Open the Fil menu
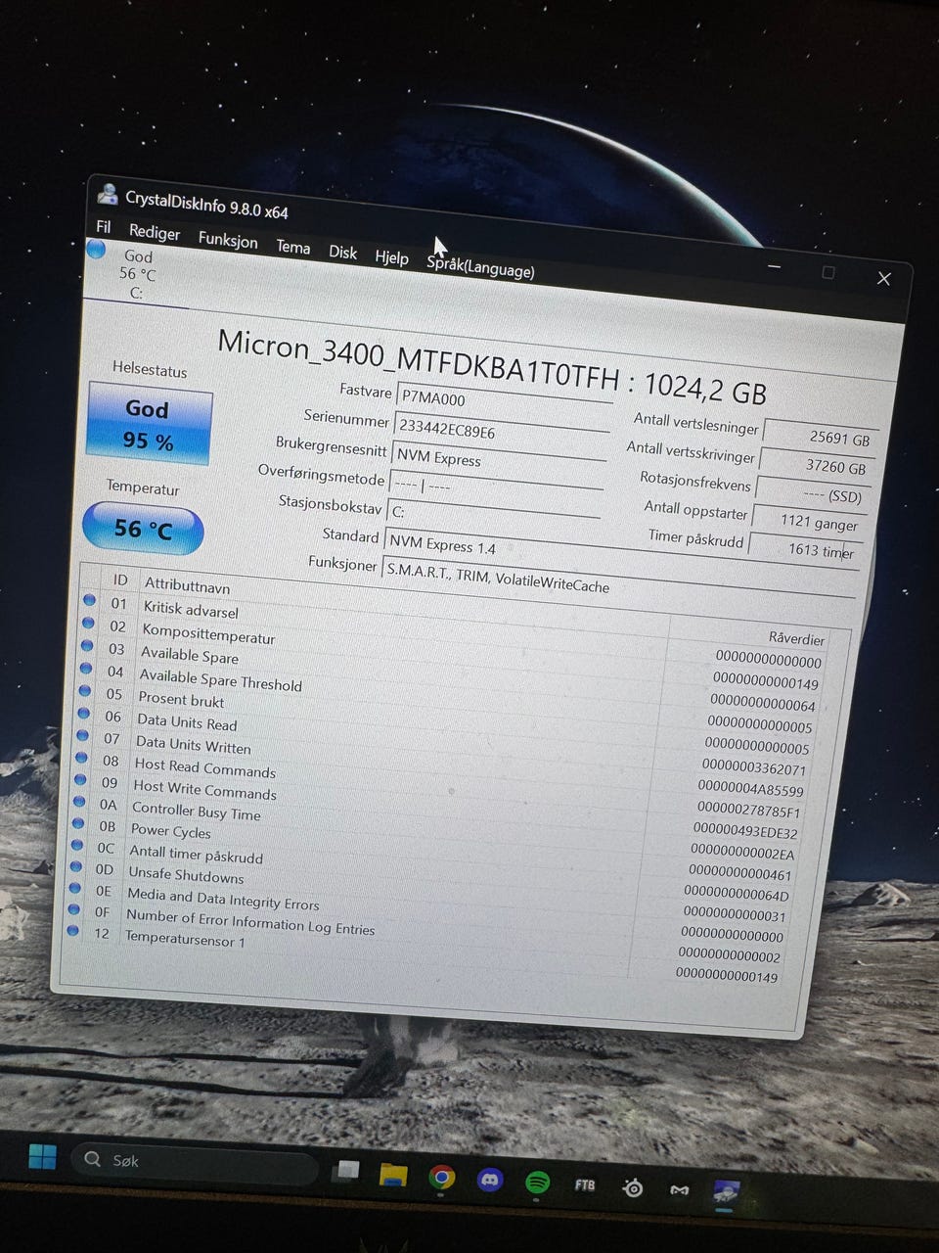The height and width of the screenshot is (1253, 939). (x=104, y=227)
